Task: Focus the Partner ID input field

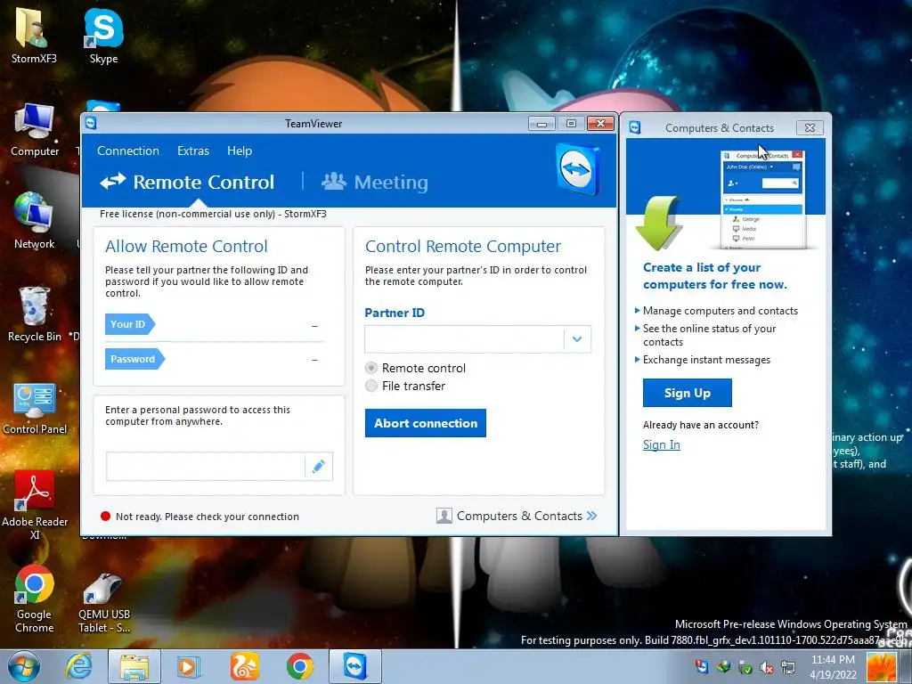Action: (464, 339)
